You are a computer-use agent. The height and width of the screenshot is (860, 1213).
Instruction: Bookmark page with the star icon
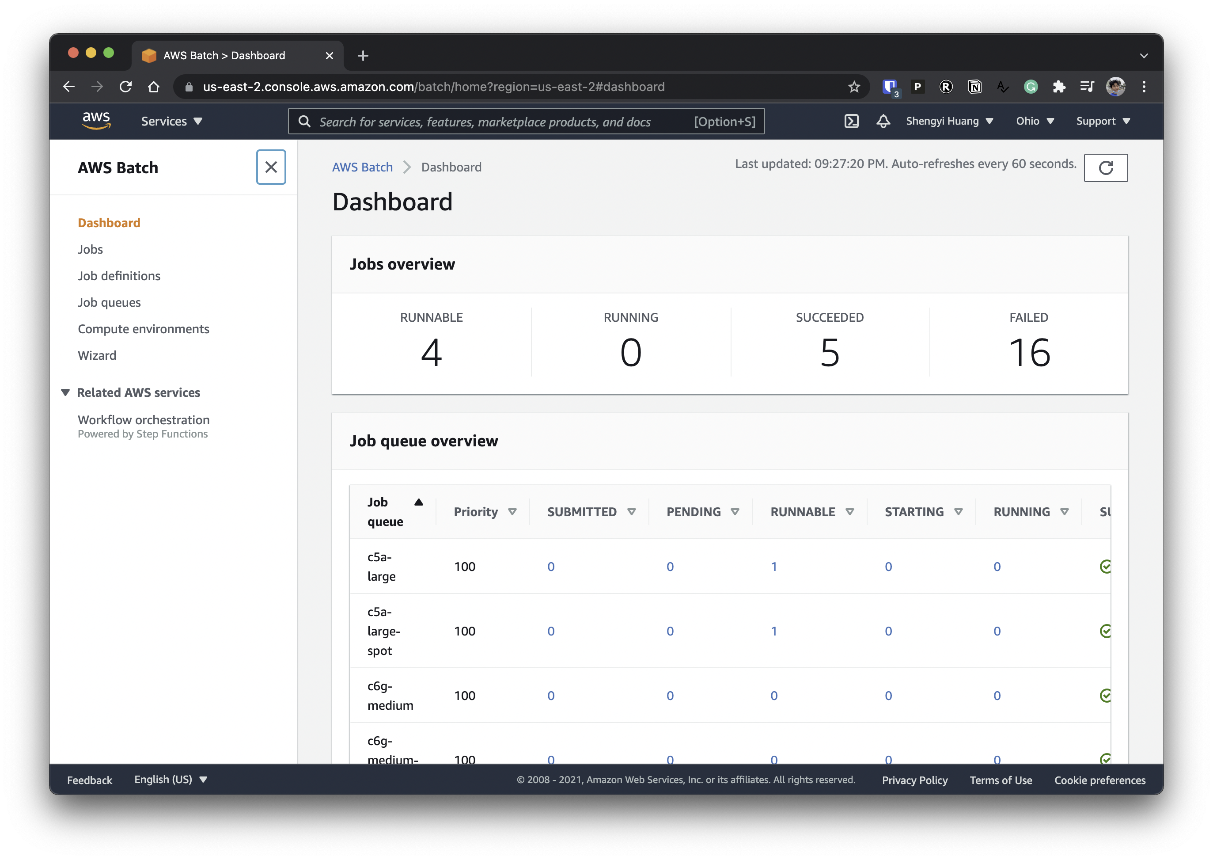point(854,87)
